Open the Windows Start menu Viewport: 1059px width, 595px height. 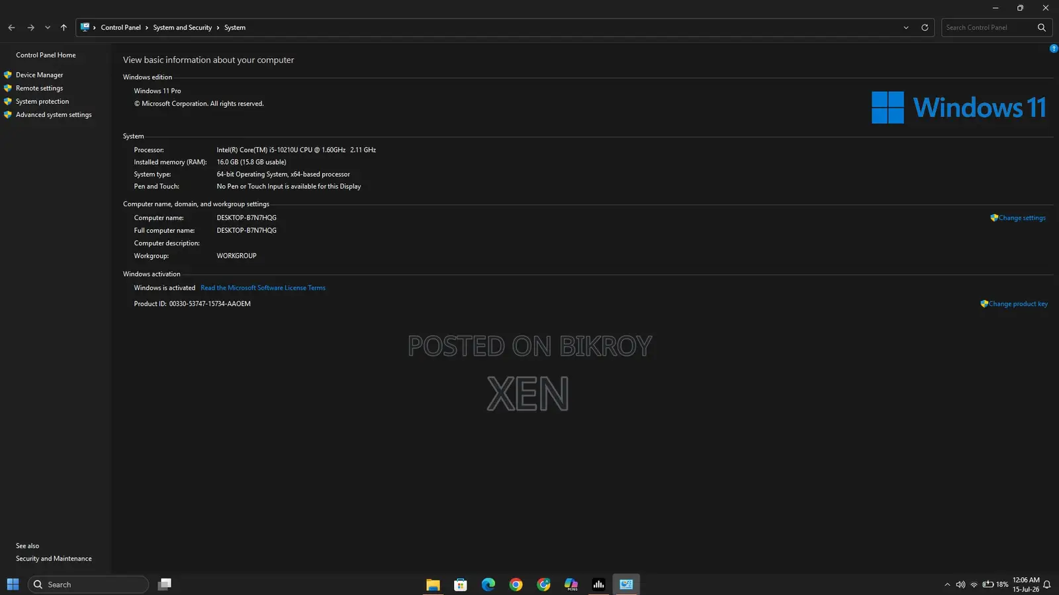pos(13,584)
